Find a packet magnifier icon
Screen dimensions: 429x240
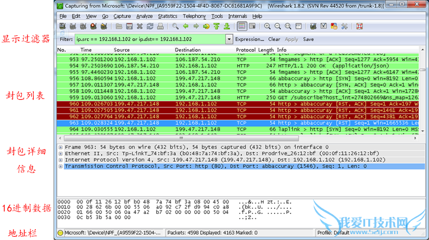click(x=175, y=26)
